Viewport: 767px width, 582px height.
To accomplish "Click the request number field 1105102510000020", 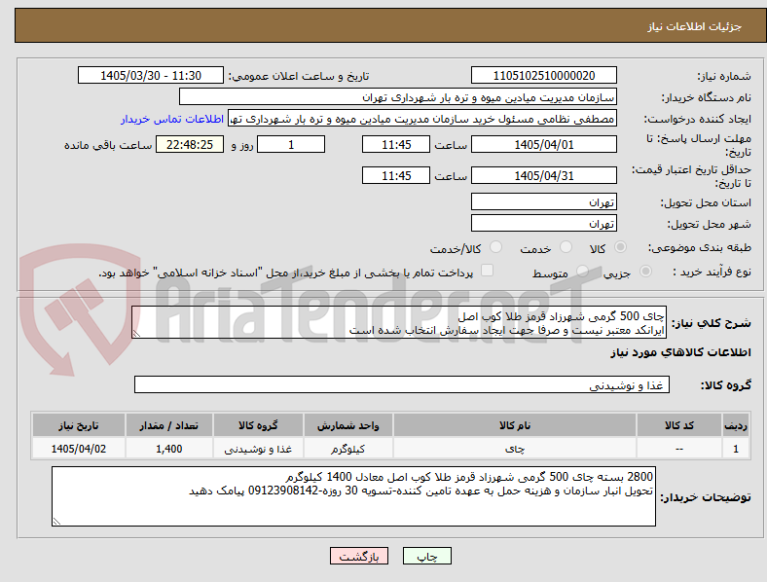I will coord(543,75).
